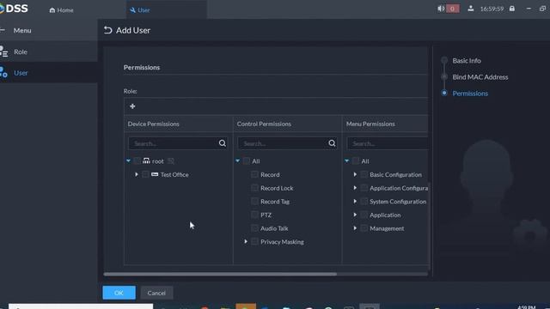Expand the Application Configuration node
550x309 pixels.
point(355,188)
